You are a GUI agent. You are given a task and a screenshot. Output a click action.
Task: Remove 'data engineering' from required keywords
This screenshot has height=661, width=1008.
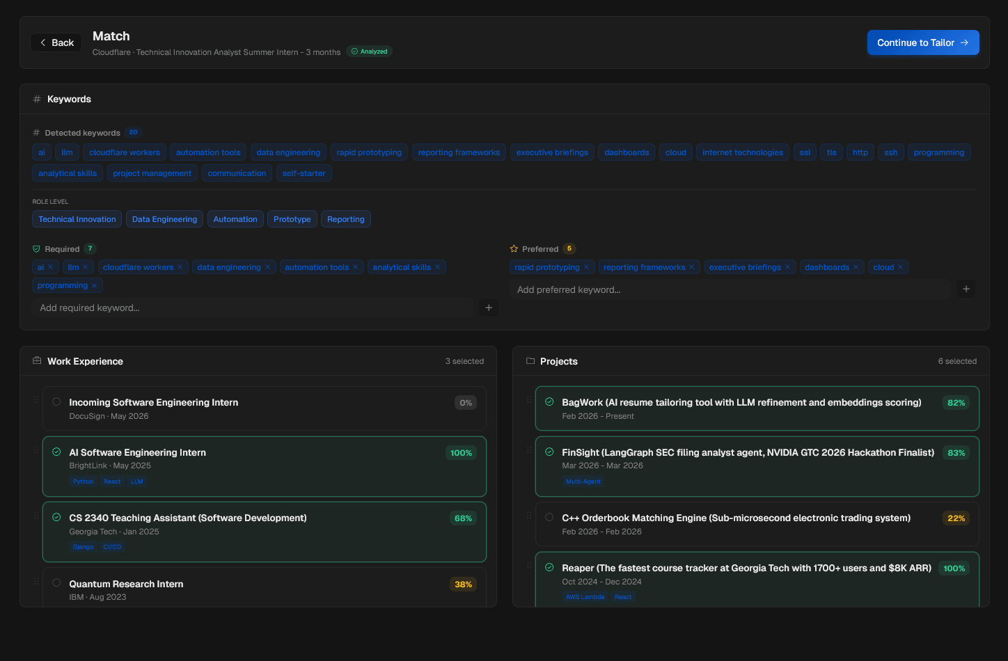tap(267, 267)
